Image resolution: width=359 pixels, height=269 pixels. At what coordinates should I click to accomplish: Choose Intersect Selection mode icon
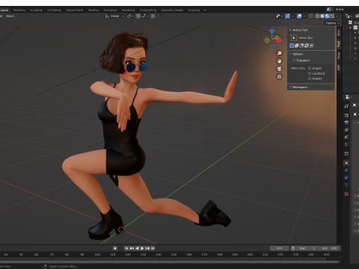tap(312, 46)
